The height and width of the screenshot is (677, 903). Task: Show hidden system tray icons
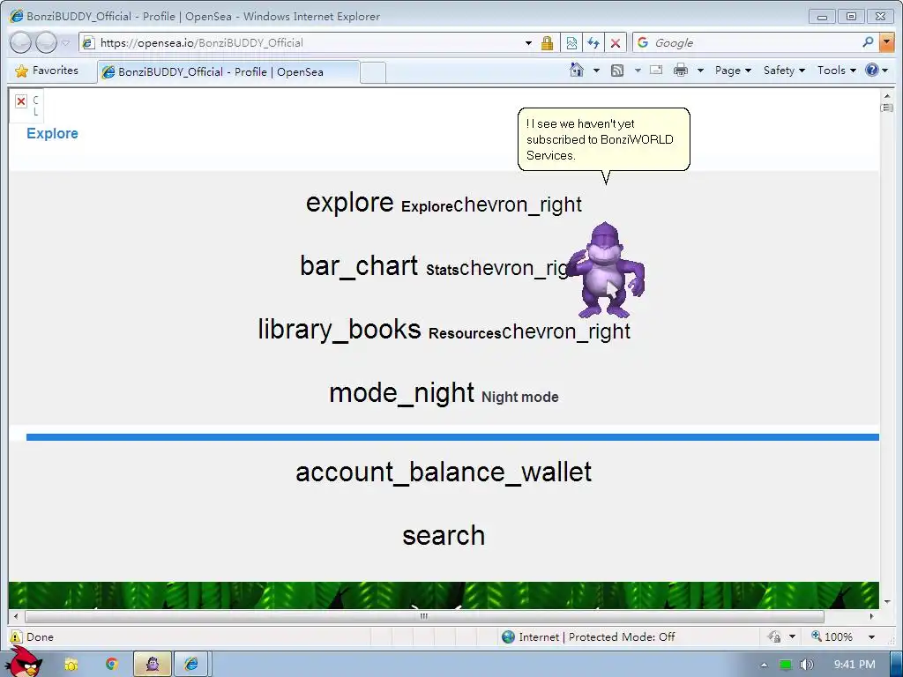pos(764,665)
